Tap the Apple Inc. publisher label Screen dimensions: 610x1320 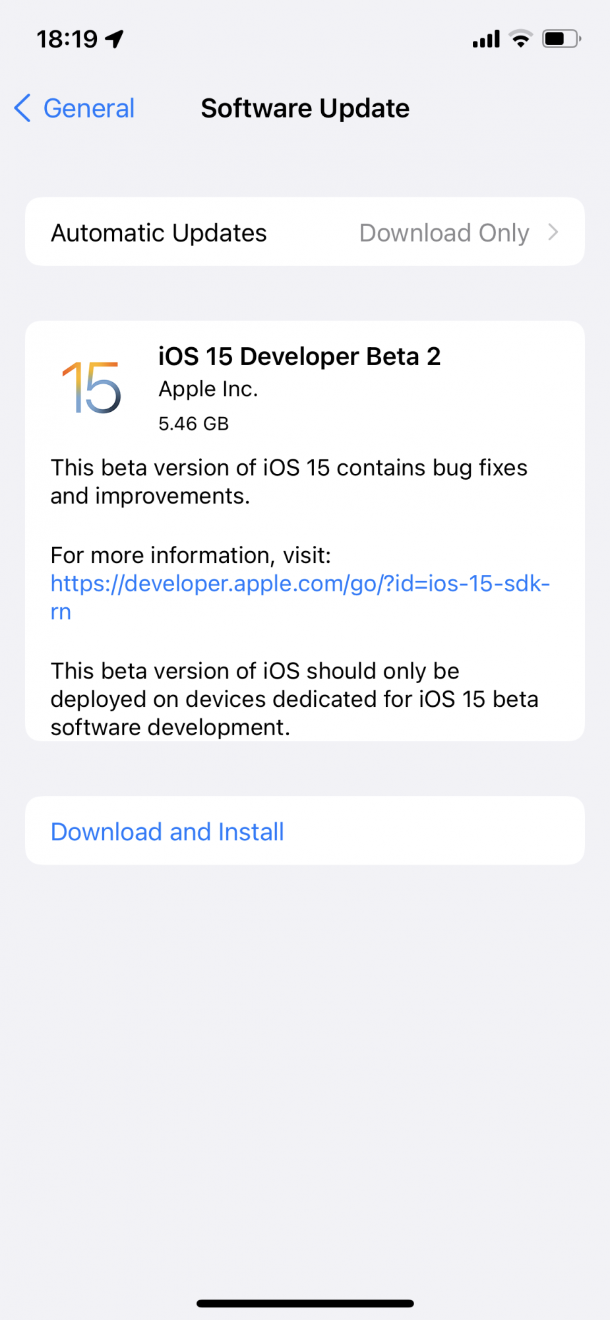pos(208,389)
